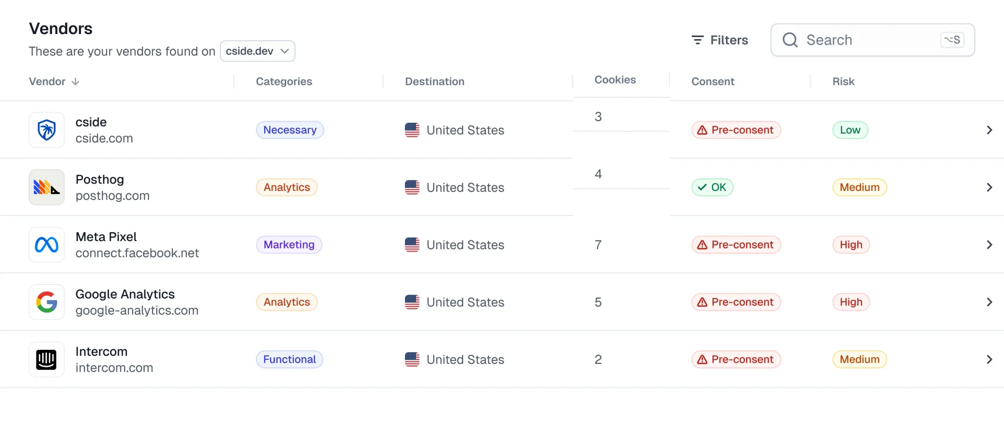
Task: Click the Low risk badge on cside row
Action: (x=850, y=130)
